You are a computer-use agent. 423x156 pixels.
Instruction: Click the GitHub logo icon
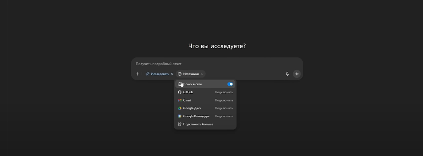pyautogui.click(x=180, y=92)
